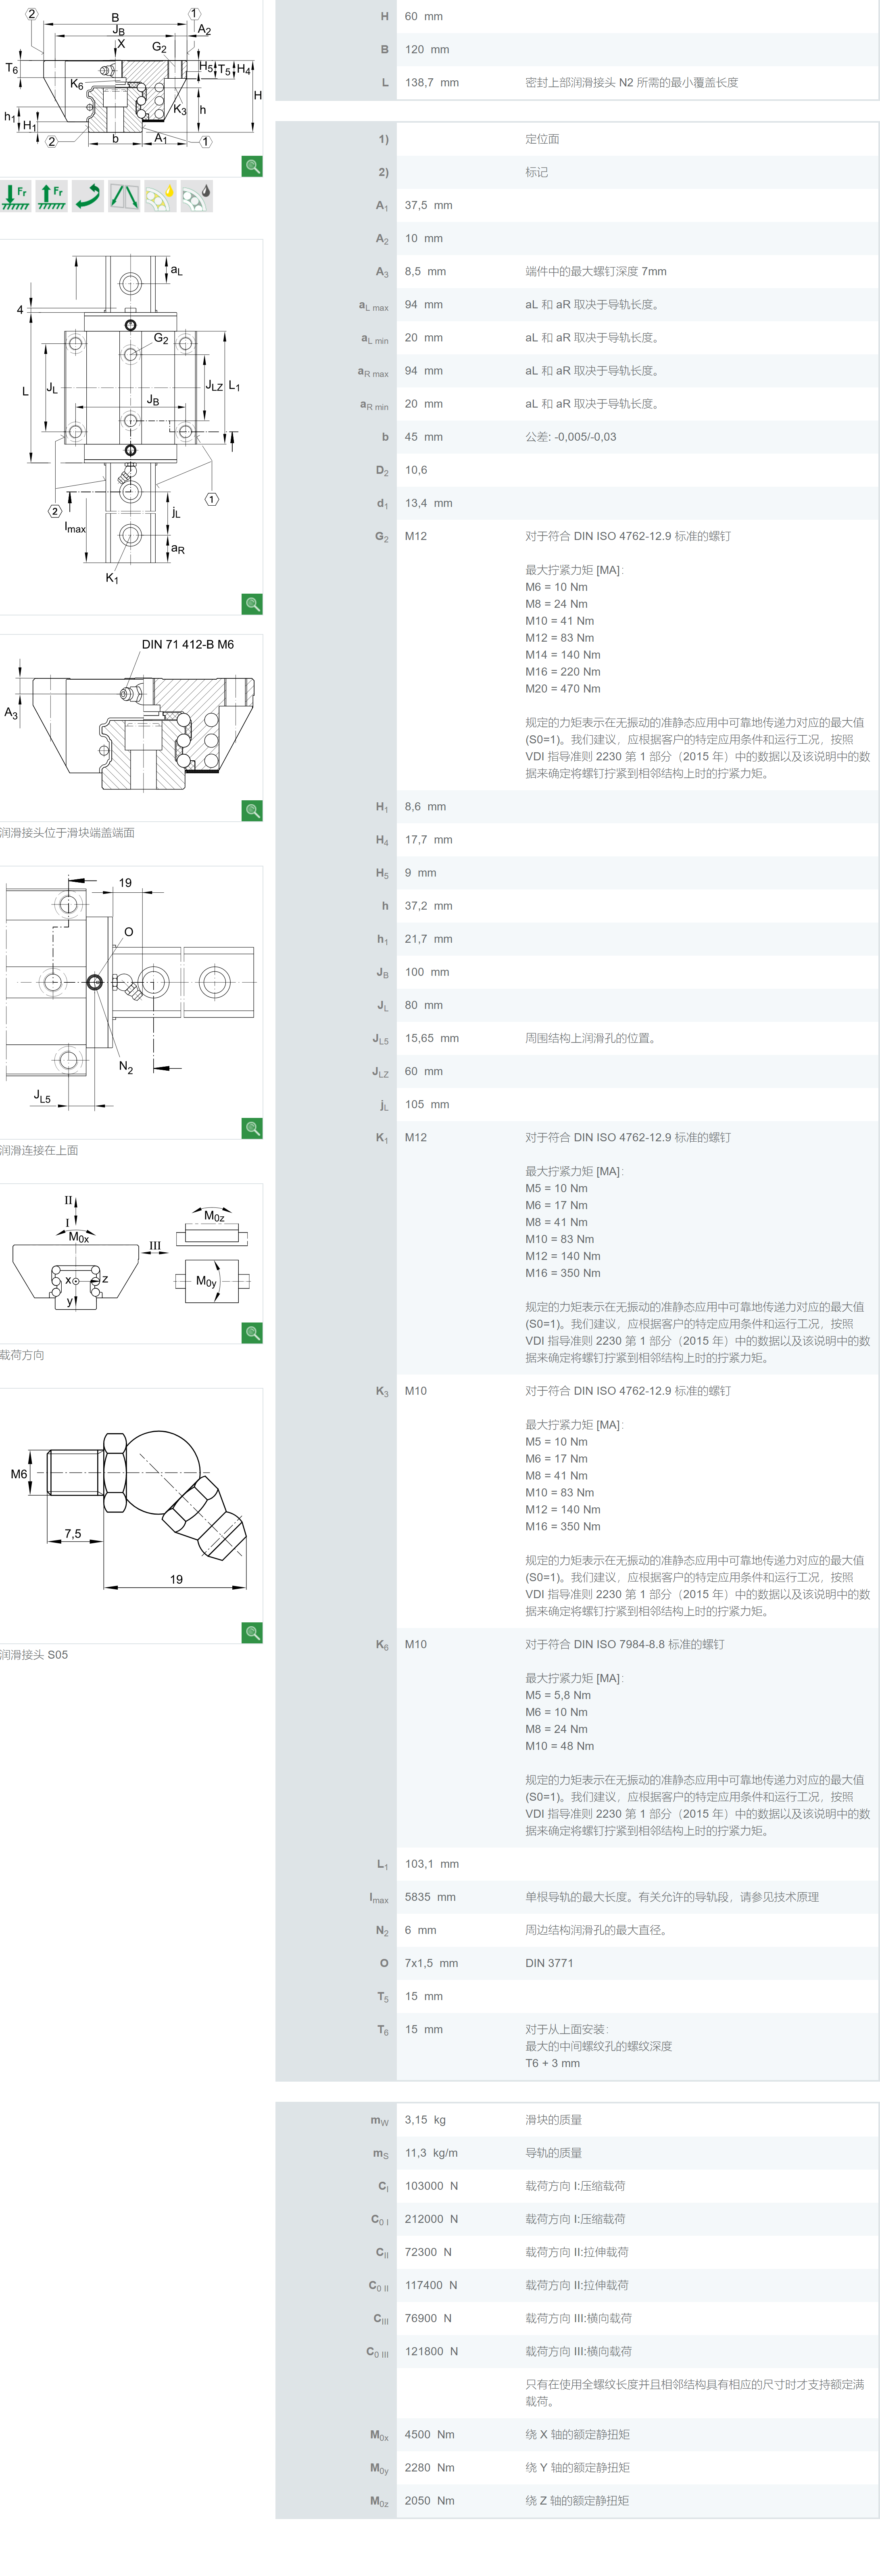
Task: Select the A1 value 37,5 mm
Action: 429,206
